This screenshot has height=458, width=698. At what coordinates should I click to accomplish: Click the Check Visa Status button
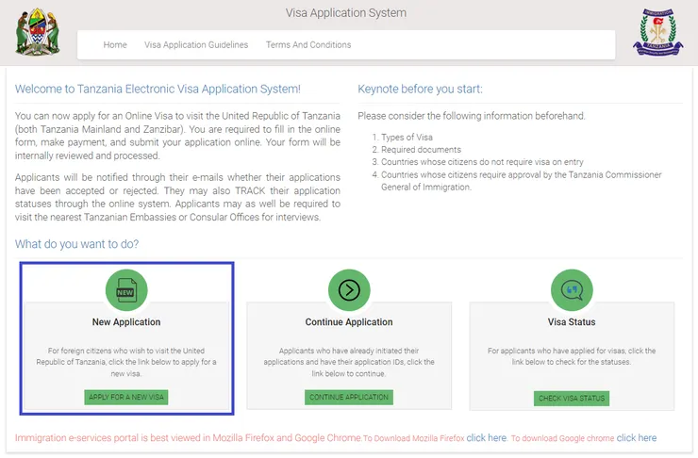pos(572,399)
